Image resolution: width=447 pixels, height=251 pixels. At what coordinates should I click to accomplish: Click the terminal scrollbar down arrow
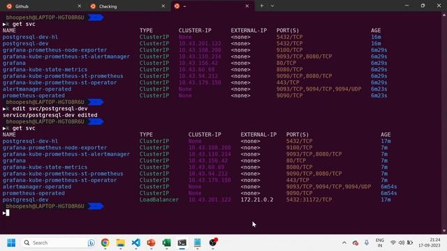pos(444,231)
